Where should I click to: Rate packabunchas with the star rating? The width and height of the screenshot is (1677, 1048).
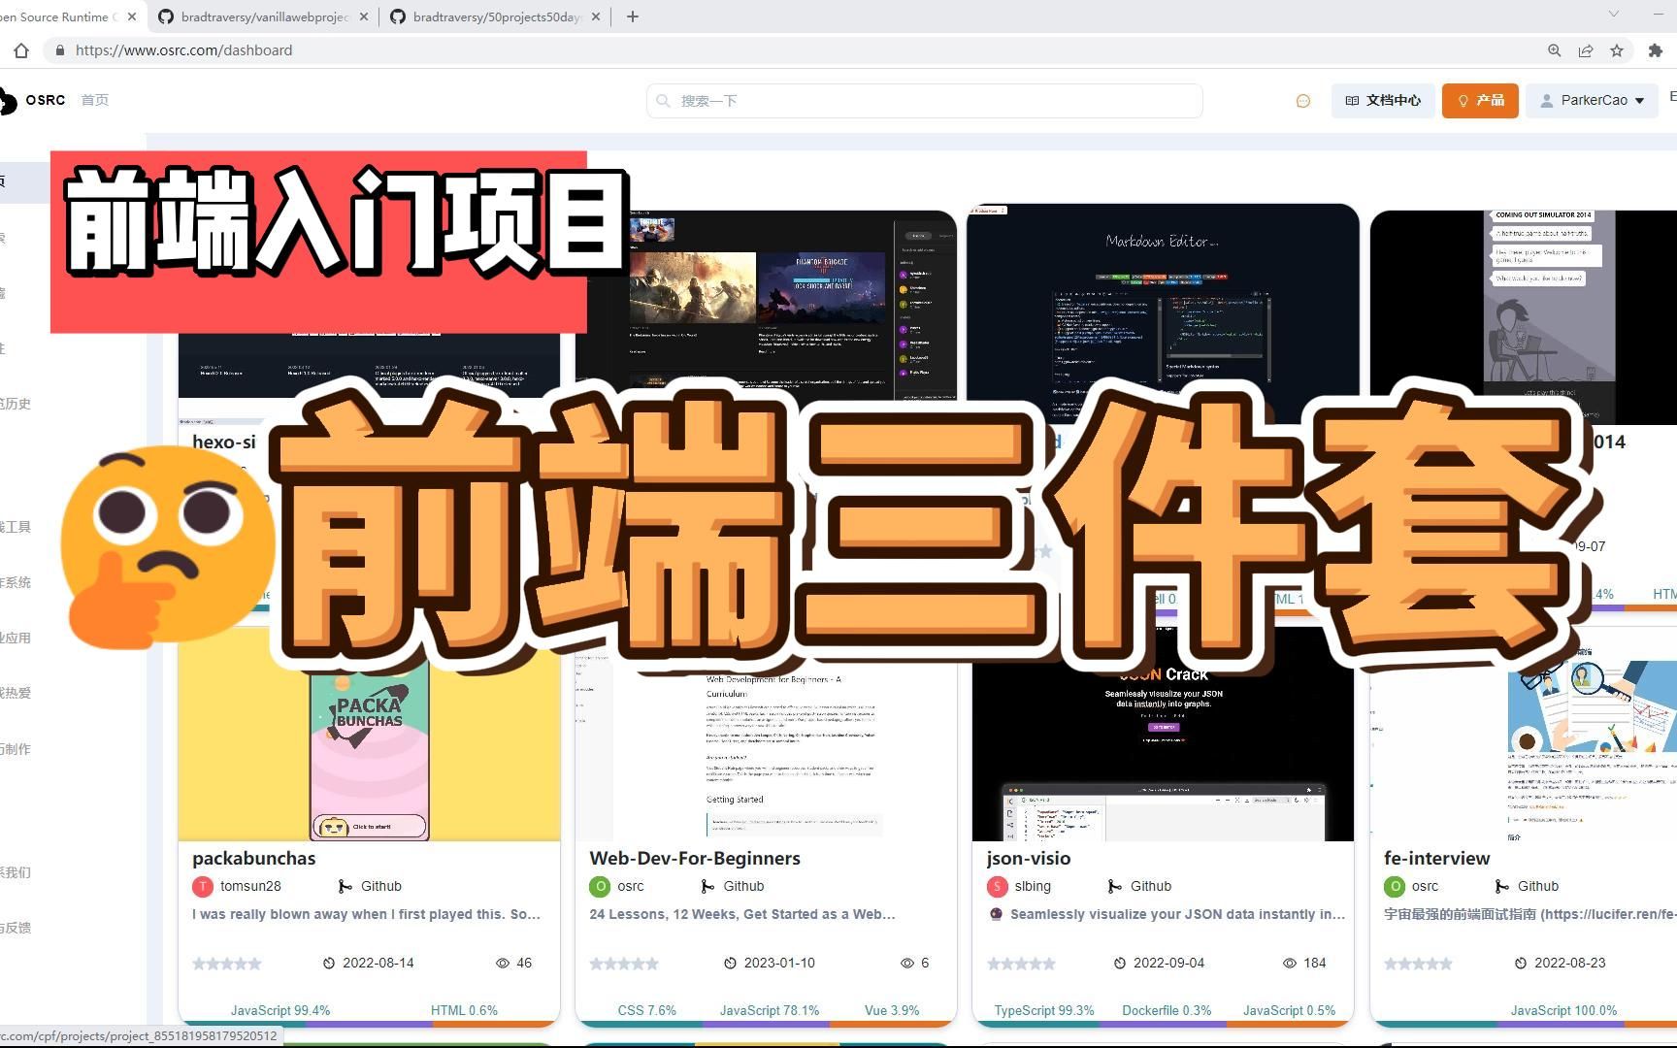tap(227, 964)
